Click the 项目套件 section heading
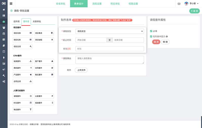The image size is (202, 128). coord(17,28)
